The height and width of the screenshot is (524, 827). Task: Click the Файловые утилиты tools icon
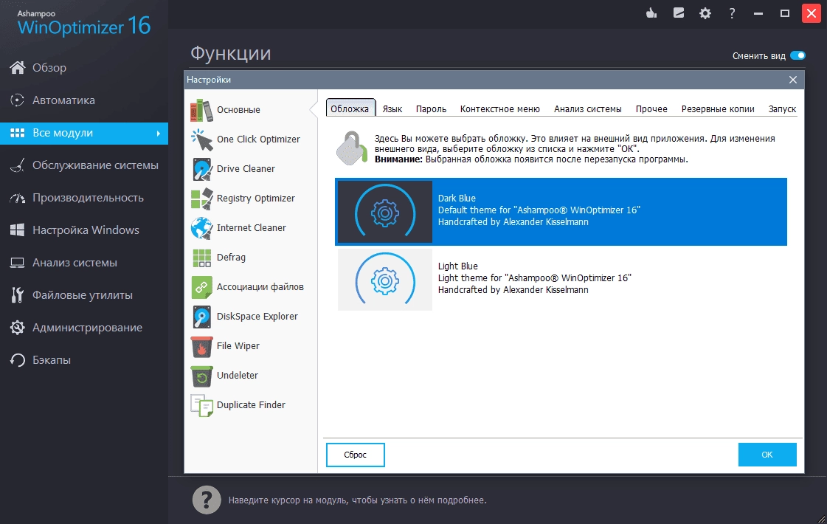pos(18,295)
